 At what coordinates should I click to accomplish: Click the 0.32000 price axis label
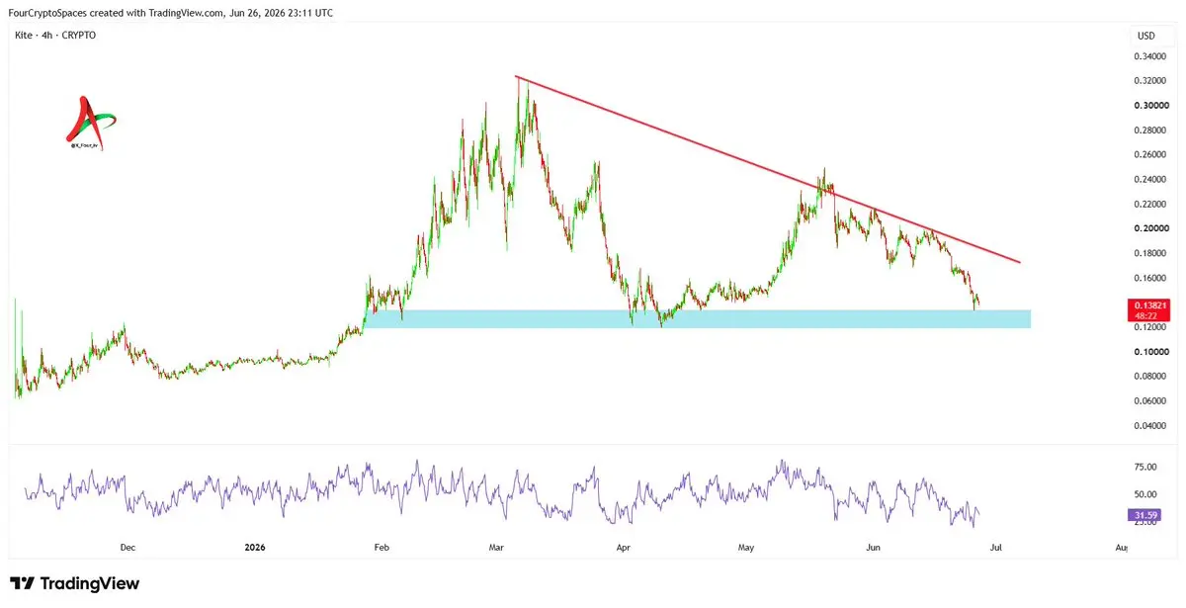coord(1151,81)
